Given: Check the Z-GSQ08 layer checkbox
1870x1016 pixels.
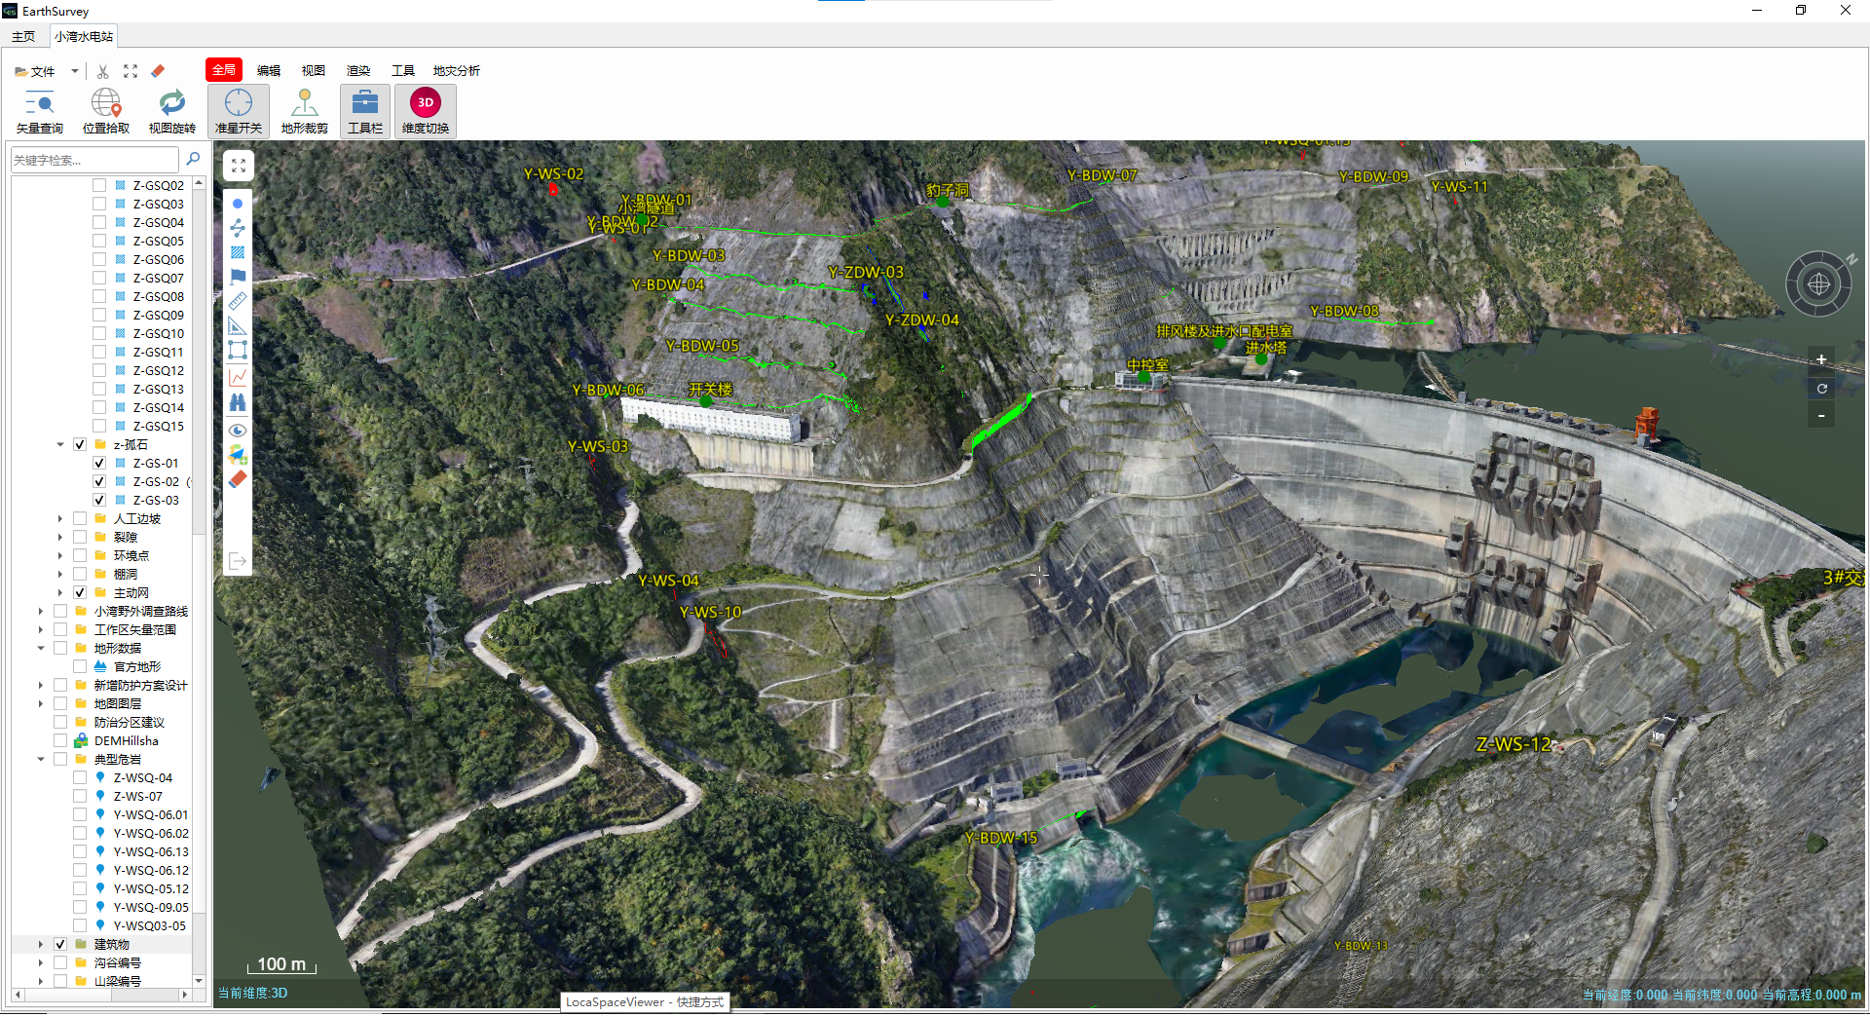Looking at the screenshot, I should tap(99, 296).
